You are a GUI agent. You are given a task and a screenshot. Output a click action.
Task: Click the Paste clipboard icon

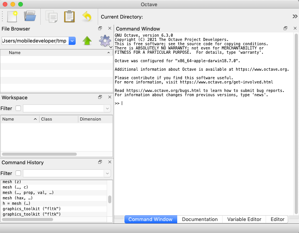point(69,16)
